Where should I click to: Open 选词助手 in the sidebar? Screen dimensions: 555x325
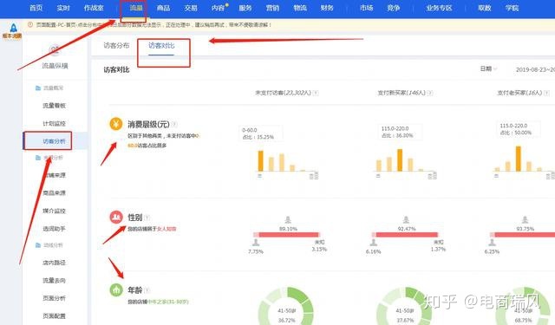point(54,229)
